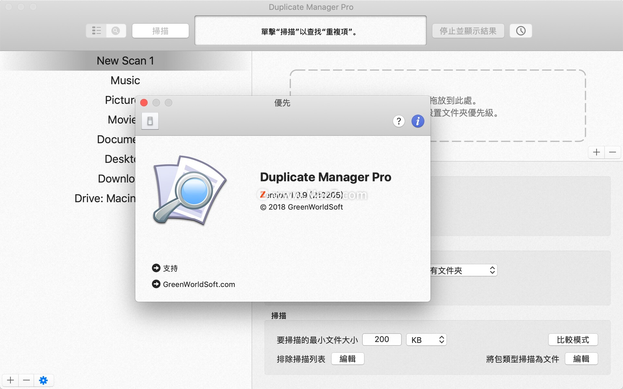Viewport: 623px width, 389px height.
Task: Click 停止並顯示結果 button
Action: (469, 30)
